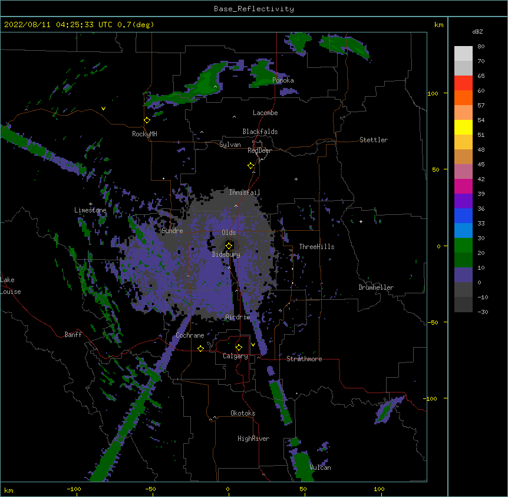Image resolution: width=508 pixels, height=497 pixels.
Task: Click the Blackfalds label
Action: (260, 132)
